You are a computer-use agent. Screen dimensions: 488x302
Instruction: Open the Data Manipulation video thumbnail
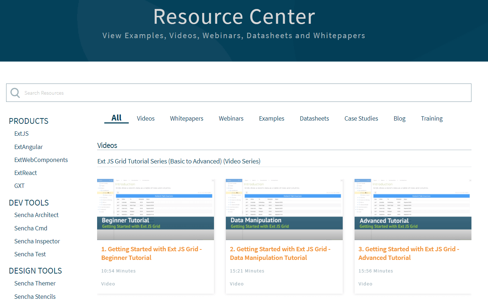point(284,209)
